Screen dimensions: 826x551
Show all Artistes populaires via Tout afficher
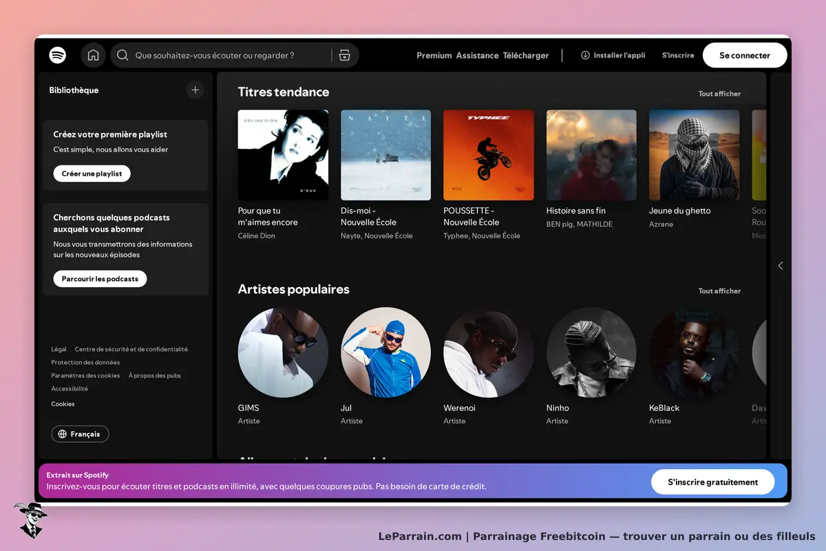719,291
